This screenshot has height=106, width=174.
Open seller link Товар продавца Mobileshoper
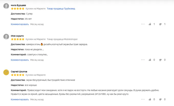pos(62,39)
